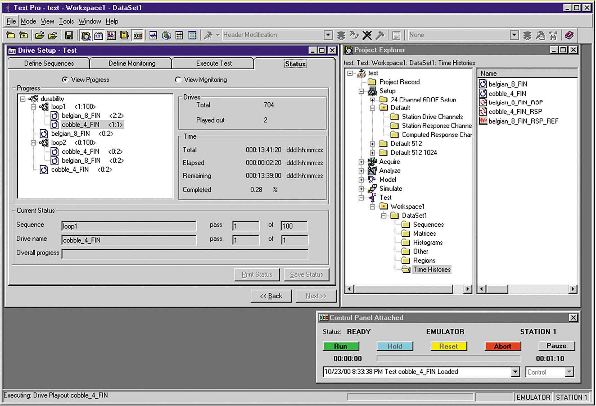Click the Overall progress bar
Image resolution: width=596 pixels, height=406 pixels.
coord(185,253)
